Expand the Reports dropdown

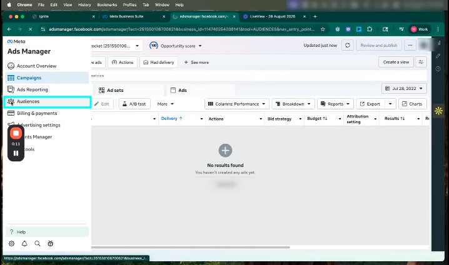coord(335,104)
